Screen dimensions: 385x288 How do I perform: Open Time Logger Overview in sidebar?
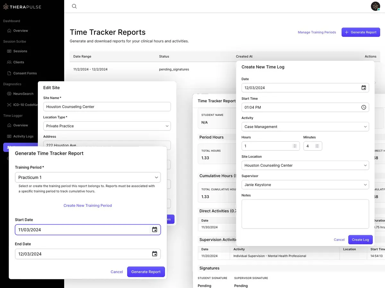21,125
